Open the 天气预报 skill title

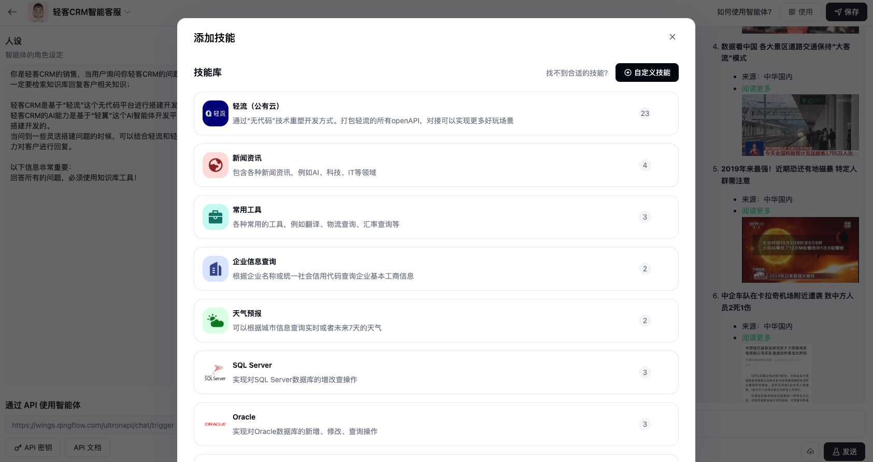[x=247, y=313]
